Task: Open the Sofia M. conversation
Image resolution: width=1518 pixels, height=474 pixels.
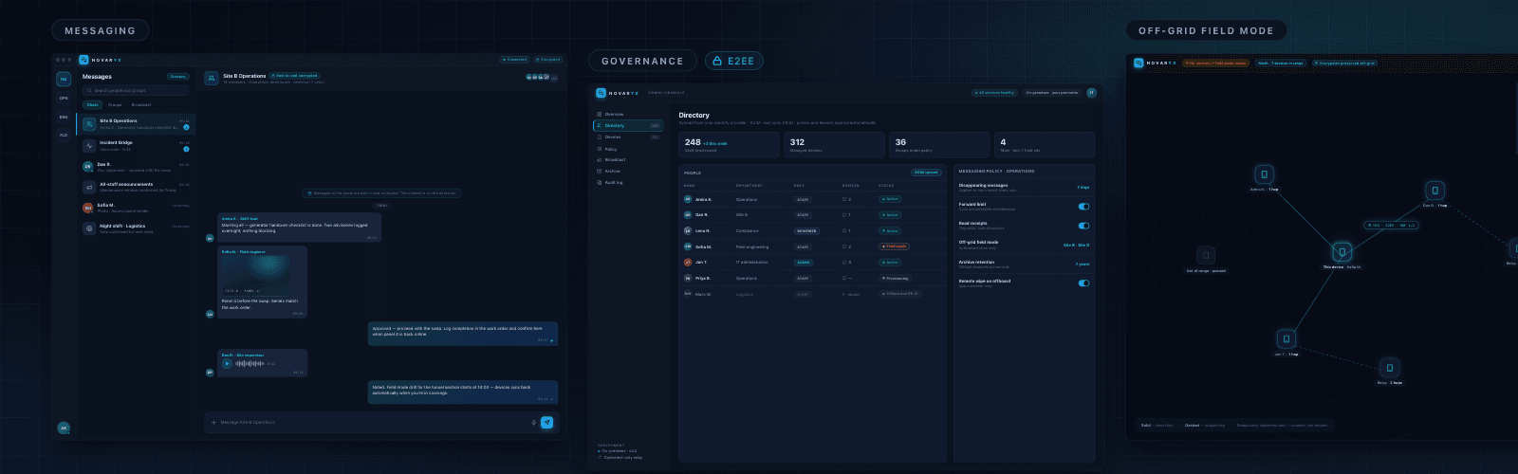Action: click(136, 208)
